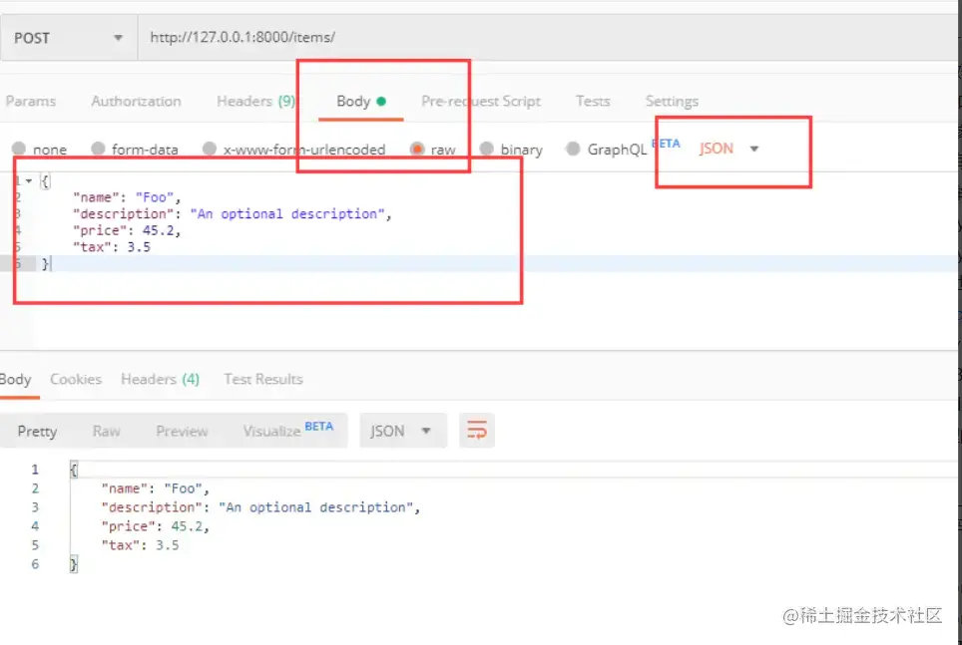Screen dimensions: 962x645
Task: Click response line number 1
Action: pos(35,470)
